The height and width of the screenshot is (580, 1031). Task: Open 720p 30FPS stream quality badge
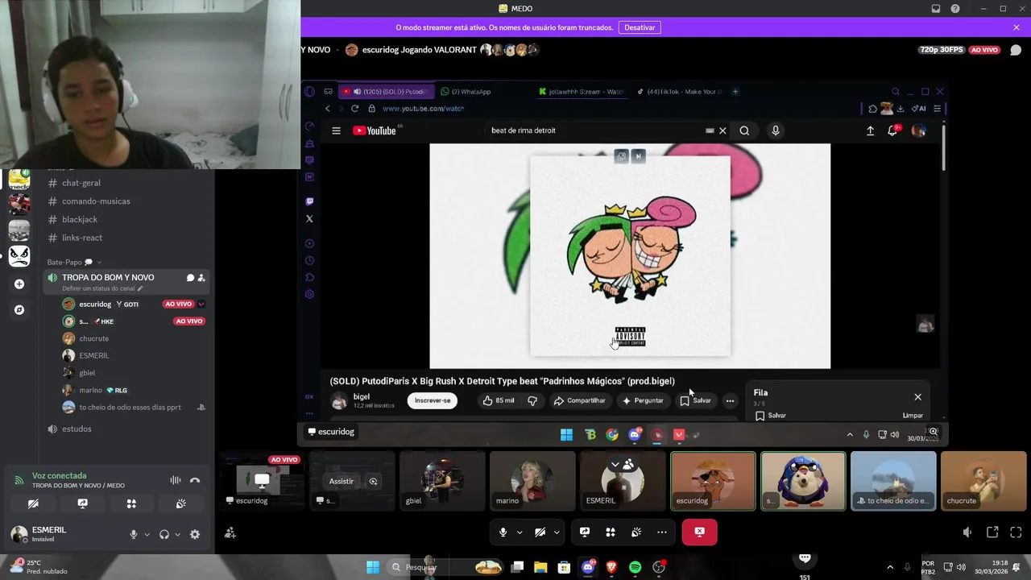(942, 50)
